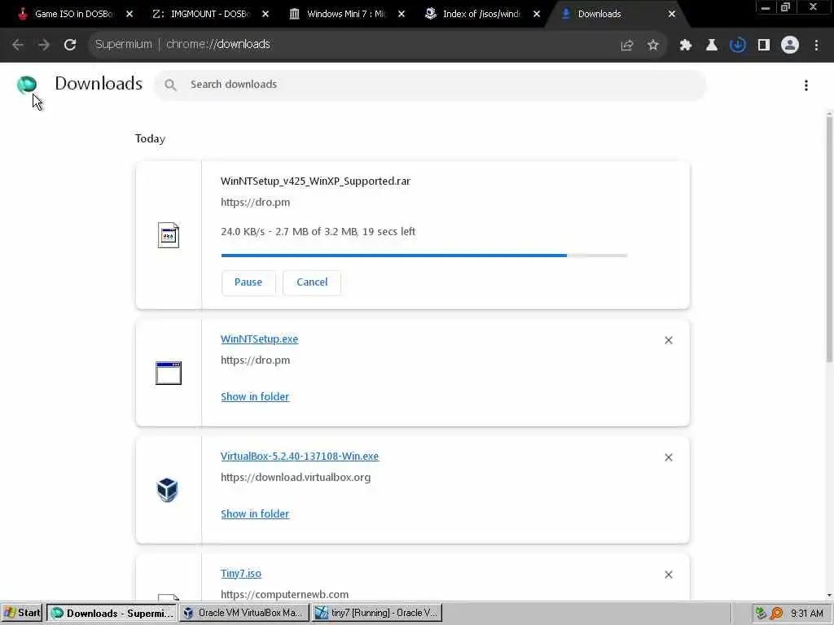Pause the WinNTSetup rar download
The height and width of the screenshot is (625, 834).
click(248, 282)
